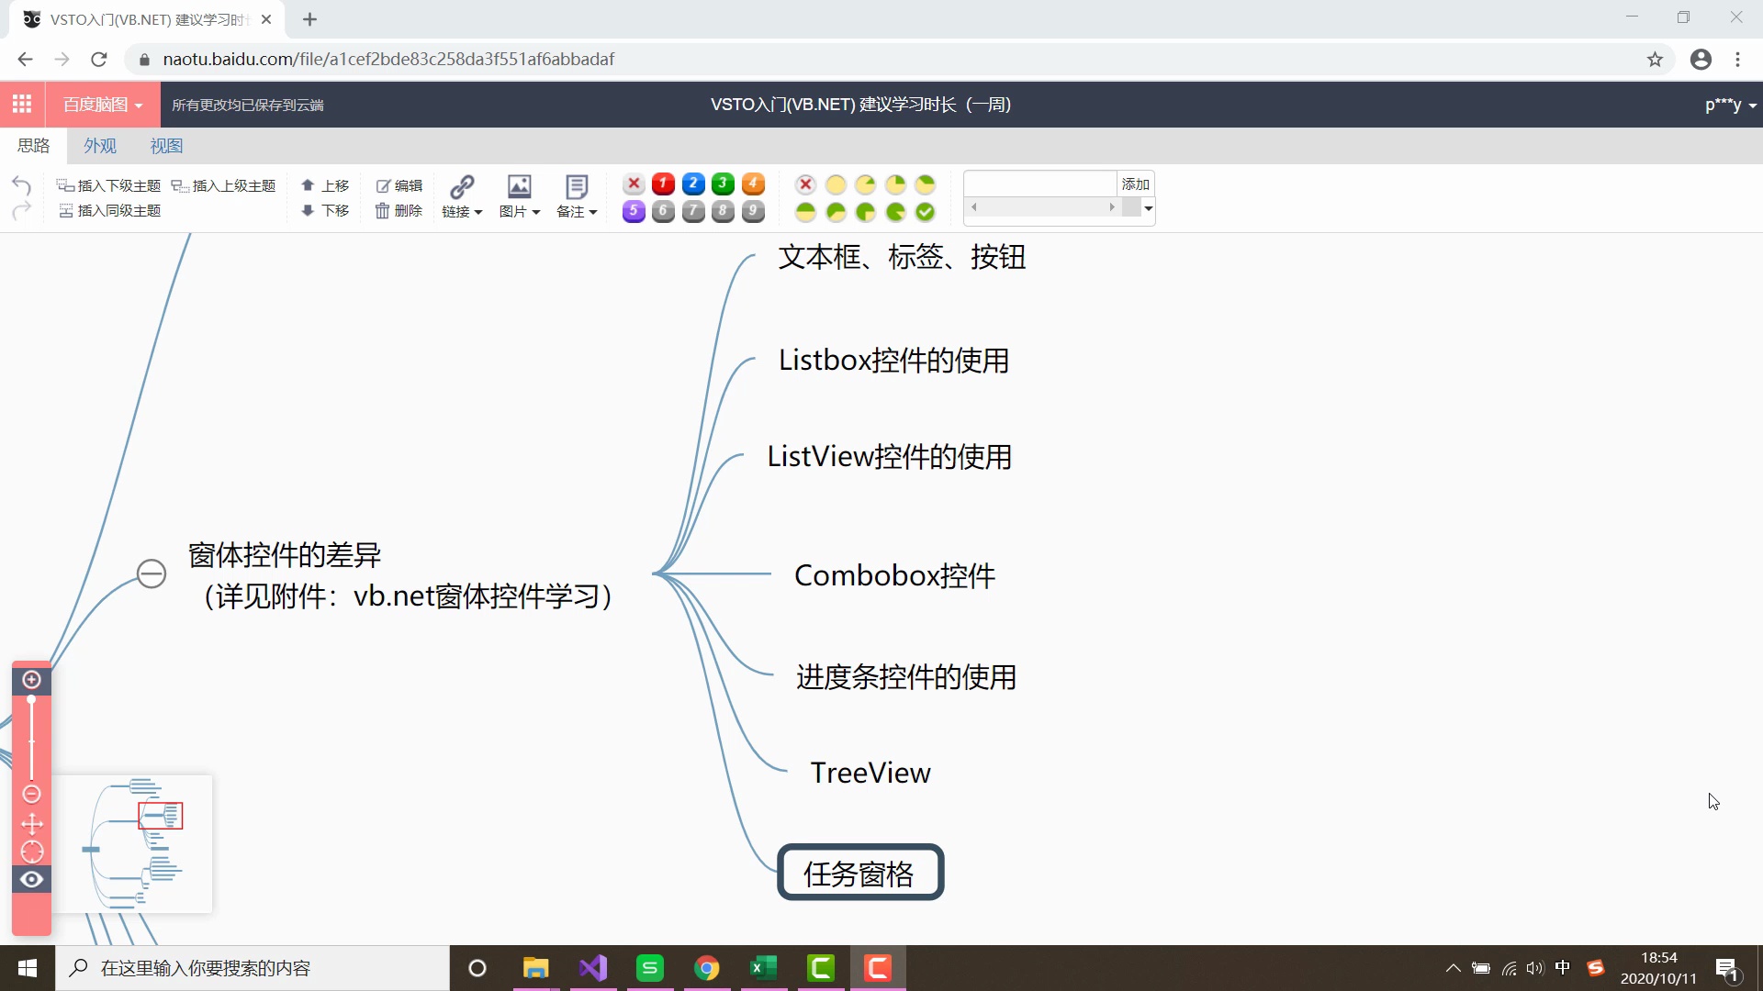Open the 百度脑图 menu
Screen dimensions: 1763x991
101,104
